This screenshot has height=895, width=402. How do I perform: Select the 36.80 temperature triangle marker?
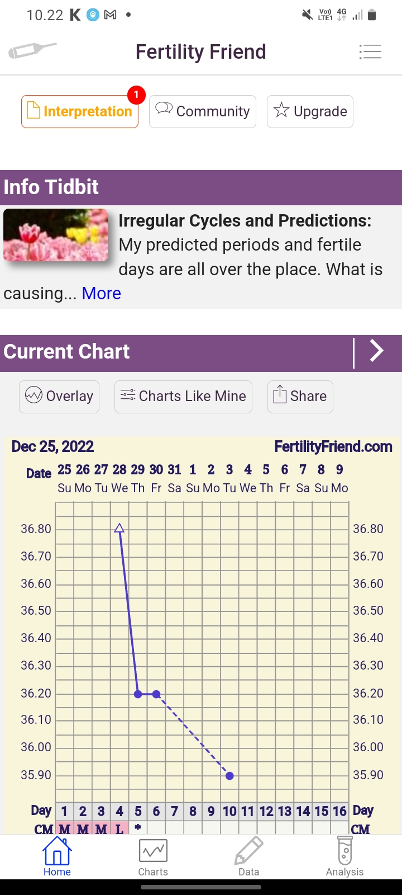tap(119, 528)
